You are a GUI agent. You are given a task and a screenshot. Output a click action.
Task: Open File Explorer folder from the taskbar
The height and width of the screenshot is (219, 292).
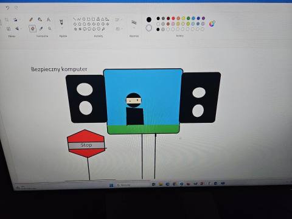point(161,184)
